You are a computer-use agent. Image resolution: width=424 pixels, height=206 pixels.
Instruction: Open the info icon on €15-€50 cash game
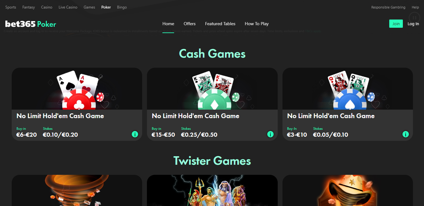point(270,134)
